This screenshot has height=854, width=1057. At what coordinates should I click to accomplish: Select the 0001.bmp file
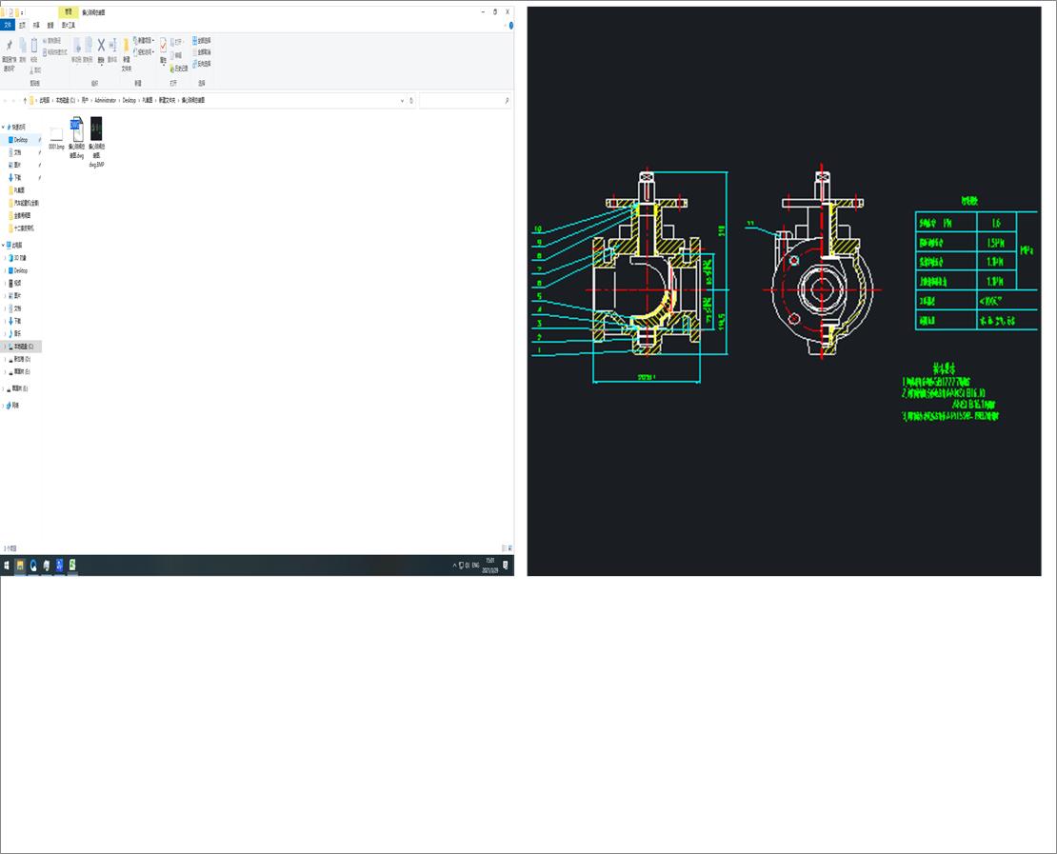click(56, 137)
